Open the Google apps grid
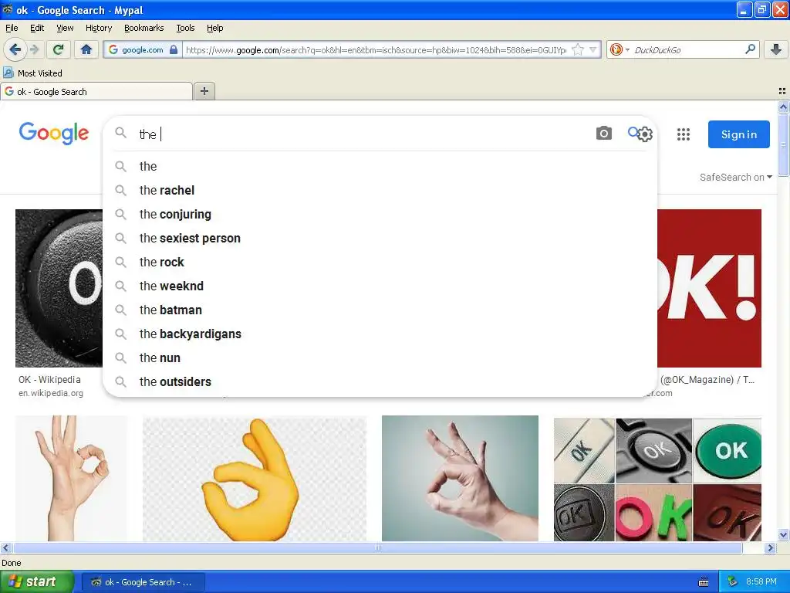 coord(684,134)
